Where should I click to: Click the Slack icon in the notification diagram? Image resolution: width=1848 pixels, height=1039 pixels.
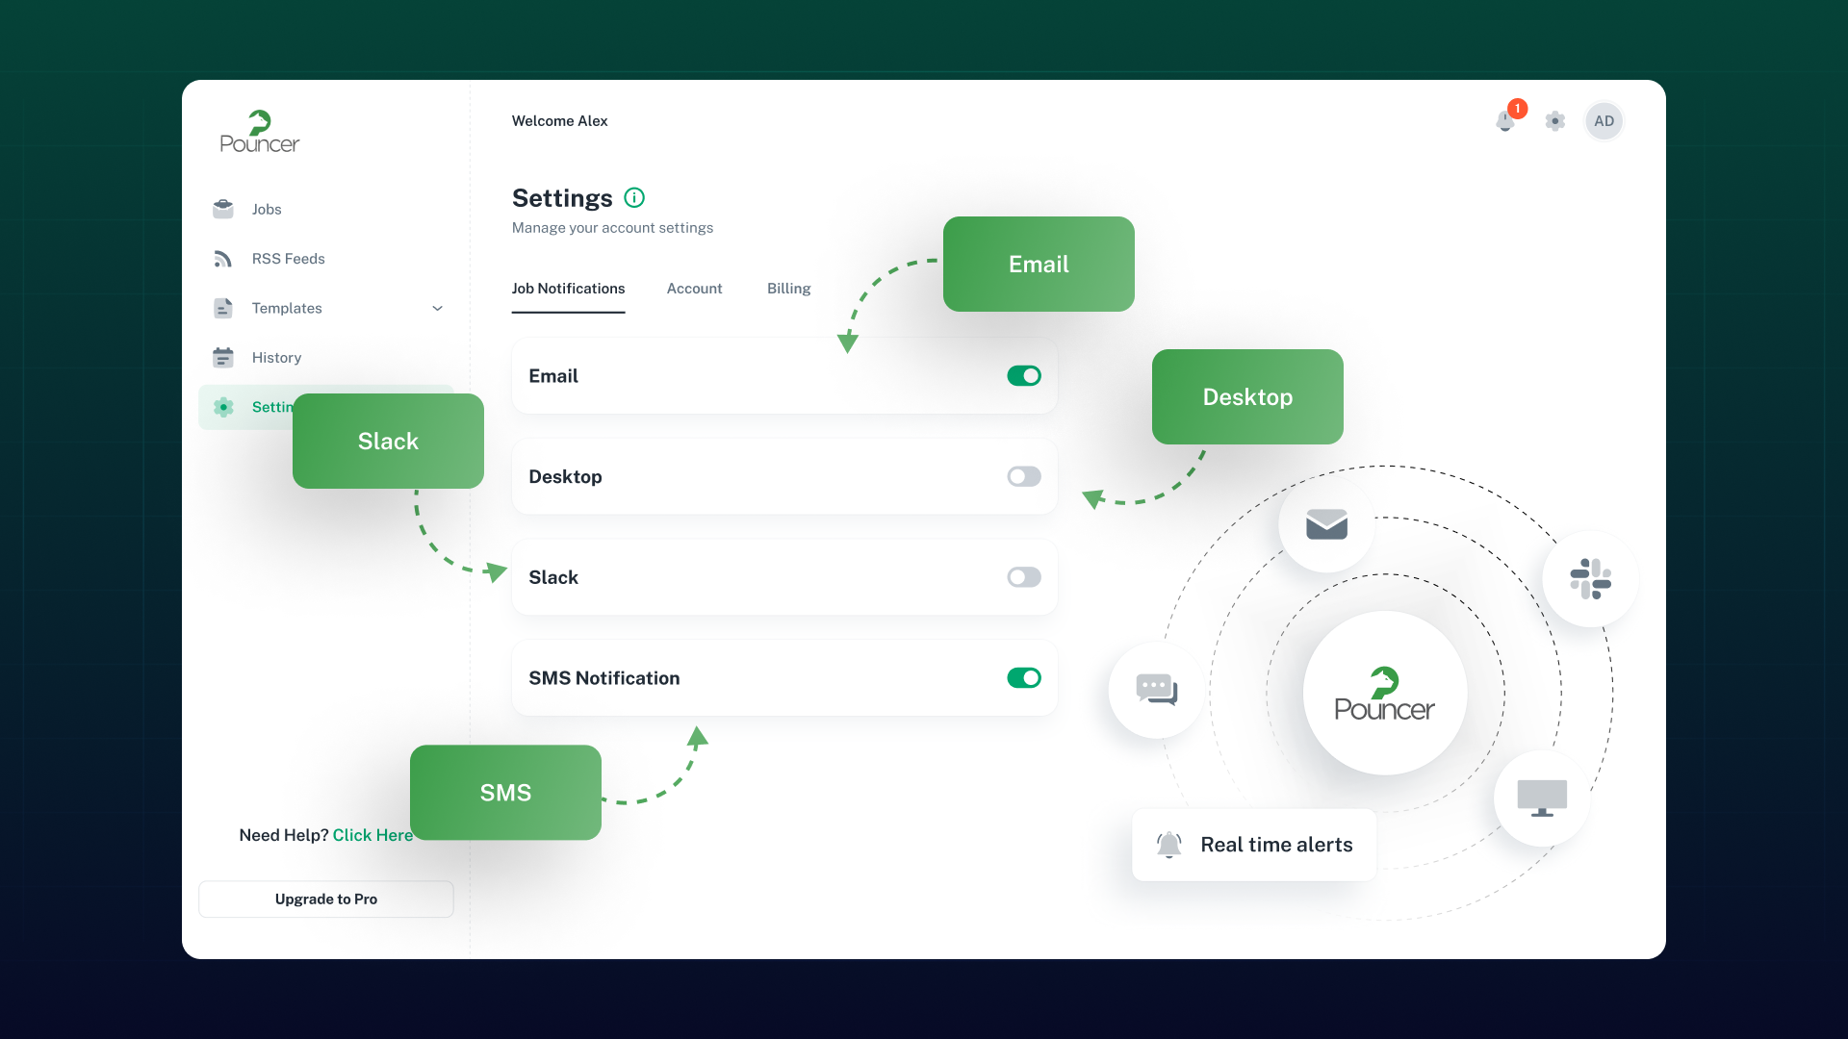(x=1589, y=578)
